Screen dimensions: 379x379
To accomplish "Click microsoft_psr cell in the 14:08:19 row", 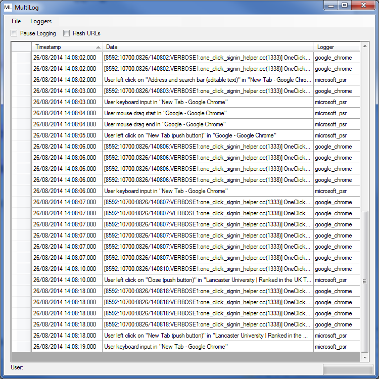I will pyautogui.click(x=337, y=347).
